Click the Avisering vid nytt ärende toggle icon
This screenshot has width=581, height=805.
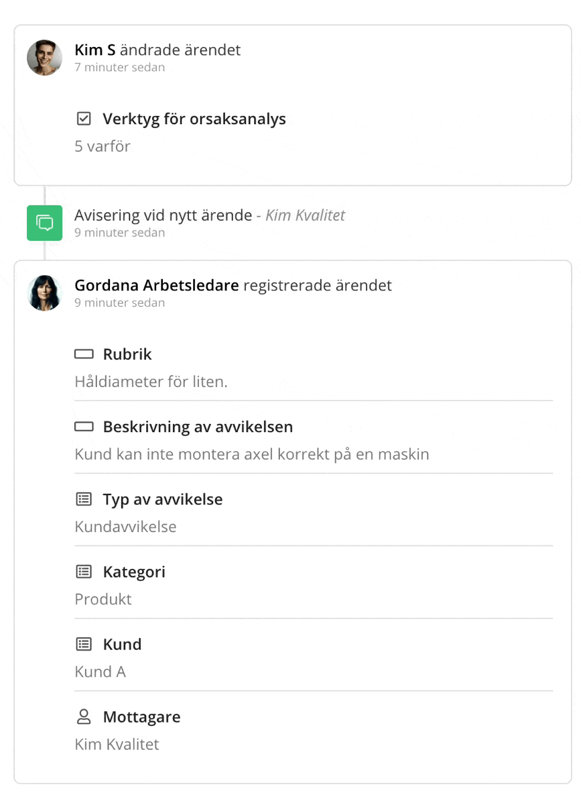point(44,222)
